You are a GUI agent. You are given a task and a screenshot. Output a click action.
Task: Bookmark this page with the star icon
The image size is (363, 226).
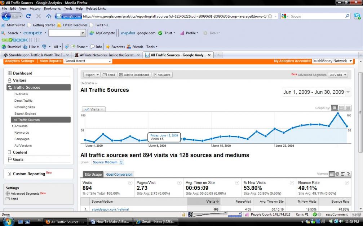[270, 17]
